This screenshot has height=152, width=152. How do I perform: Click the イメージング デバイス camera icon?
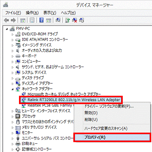click(18, 45)
